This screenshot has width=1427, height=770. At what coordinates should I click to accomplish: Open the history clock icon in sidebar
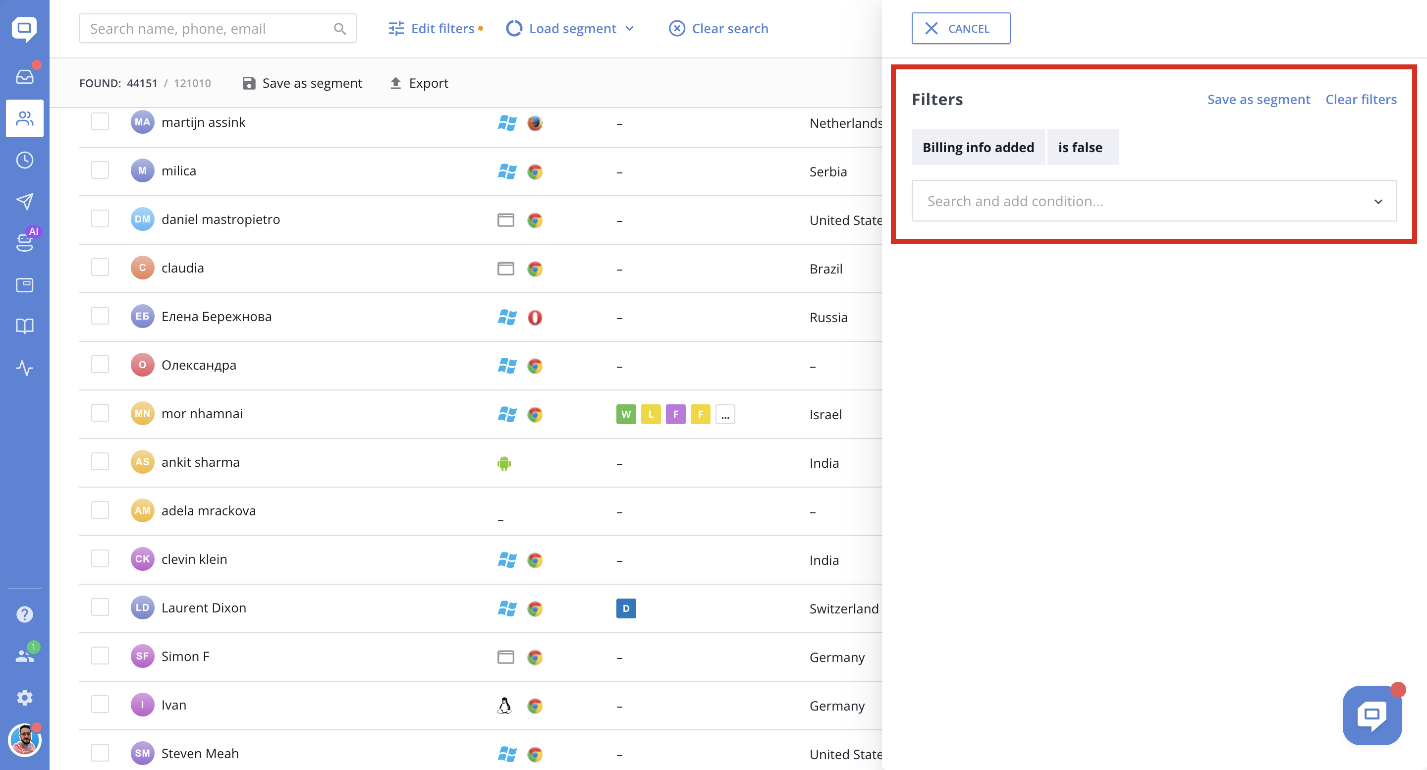coord(24,161)
